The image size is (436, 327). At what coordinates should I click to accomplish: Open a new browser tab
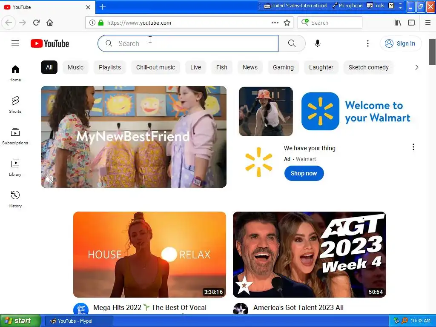tap(103, 7)
